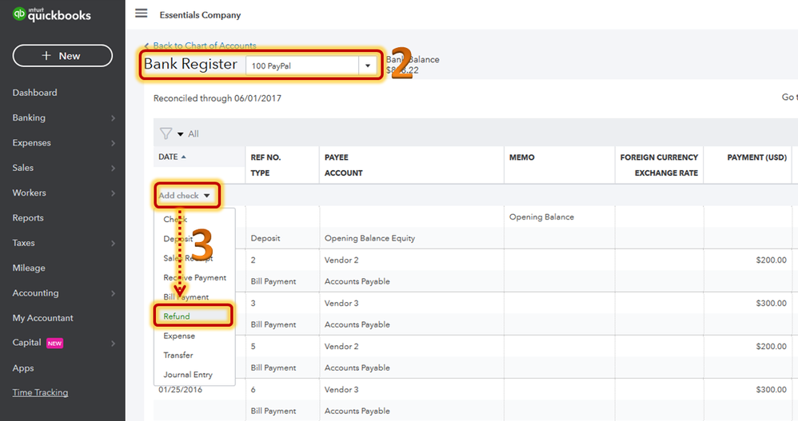Click the Opening Balance Equity account cell
The height and width of the screenshot is (421, 798).
coord(370,239)
